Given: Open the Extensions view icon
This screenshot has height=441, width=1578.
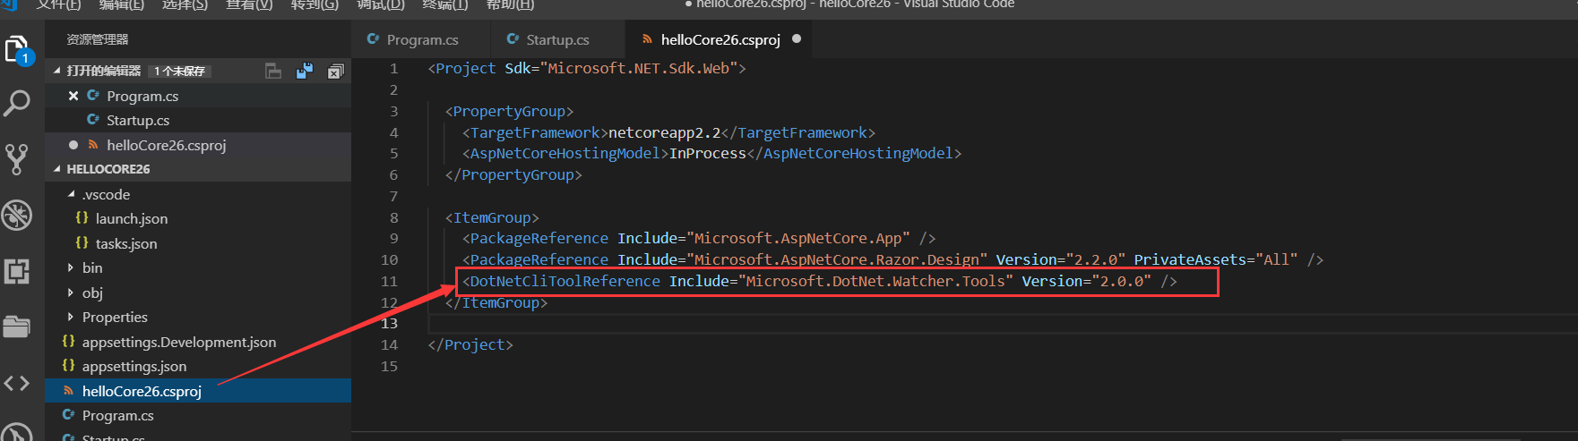Looking at the screenshot, I should point(17,270).
